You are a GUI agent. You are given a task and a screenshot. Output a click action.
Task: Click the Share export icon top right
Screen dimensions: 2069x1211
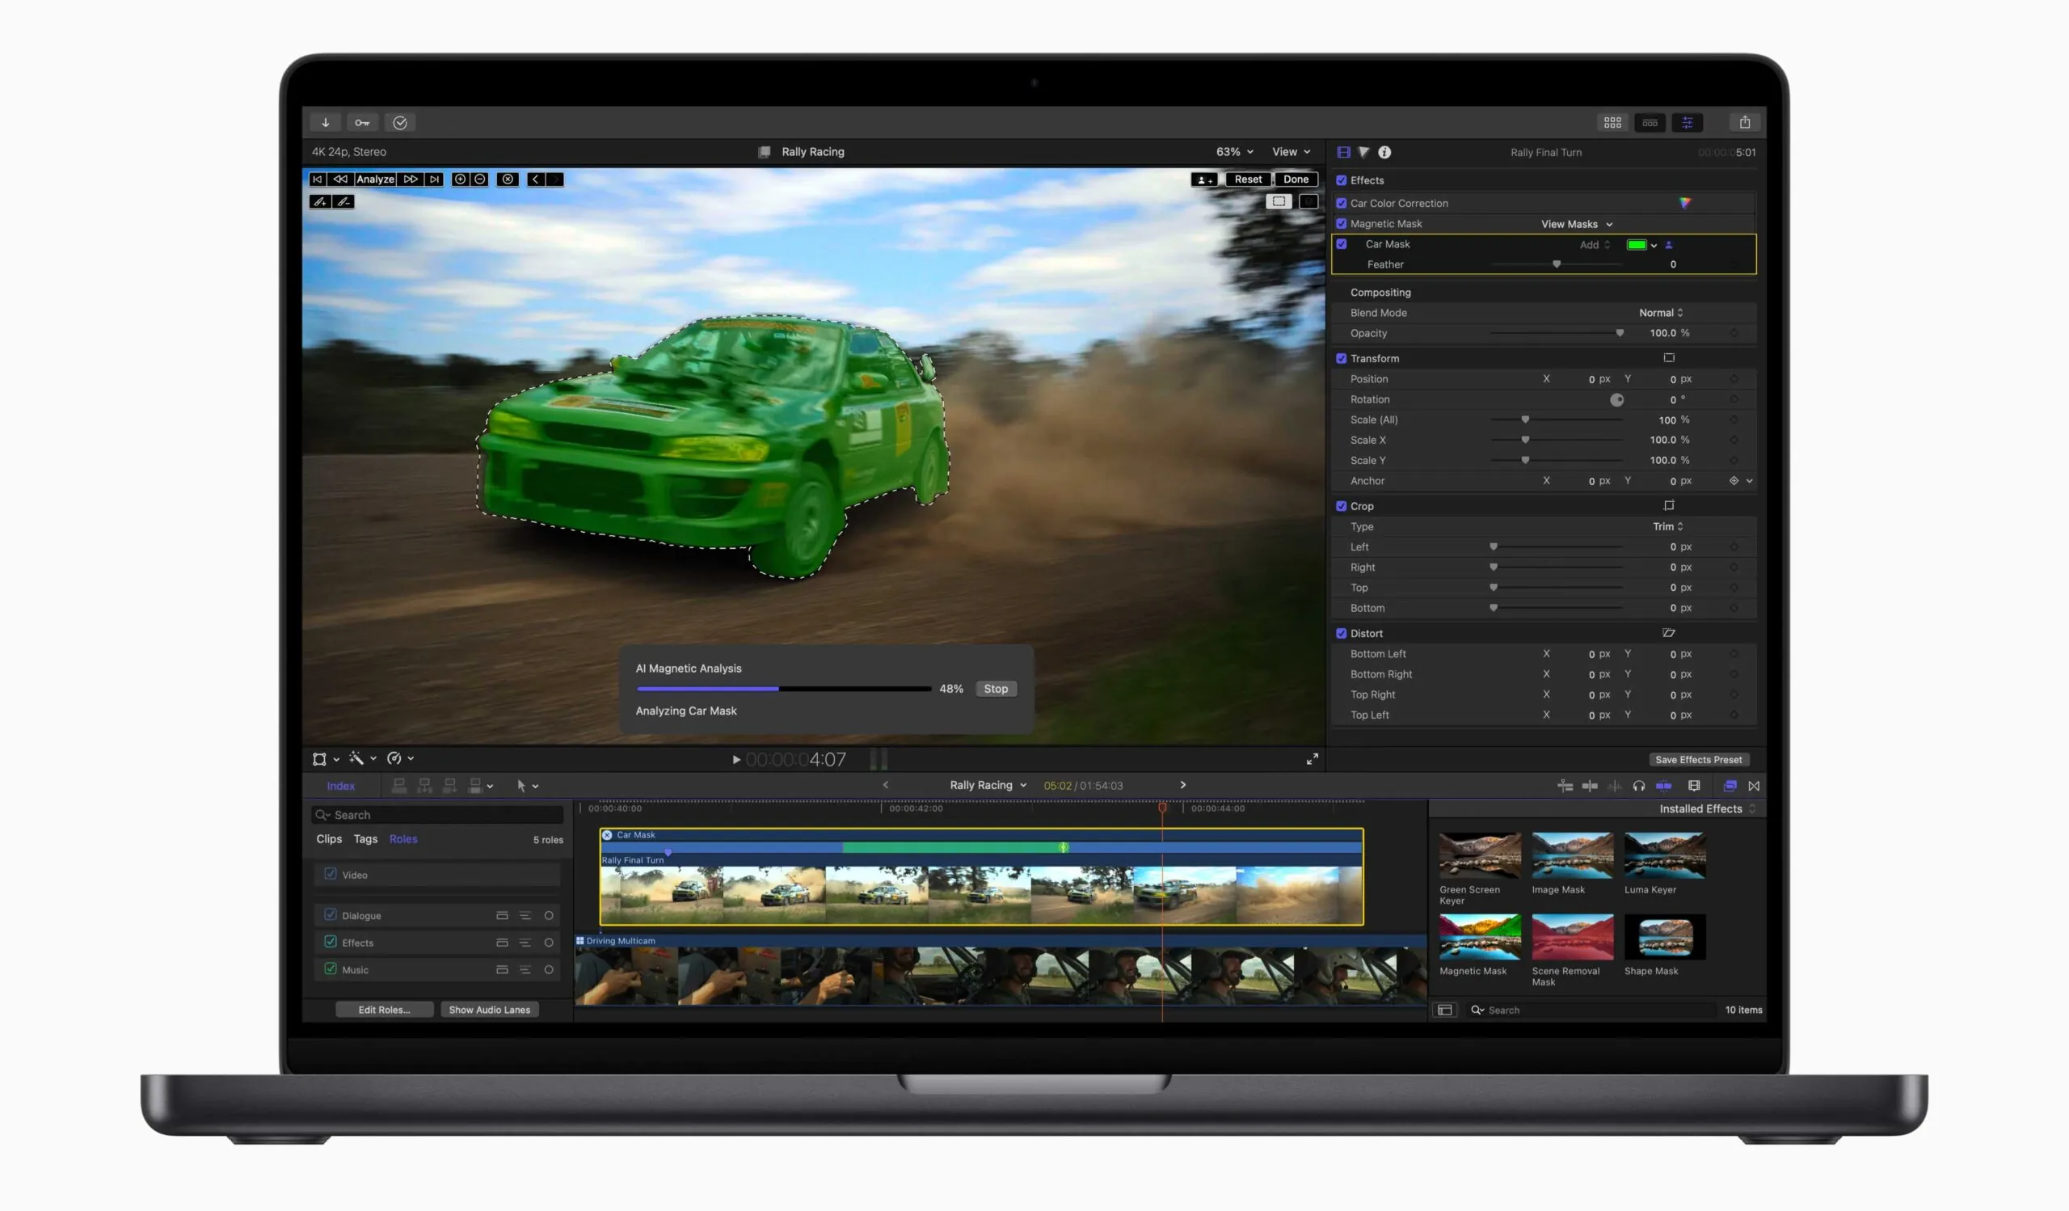1746,122
